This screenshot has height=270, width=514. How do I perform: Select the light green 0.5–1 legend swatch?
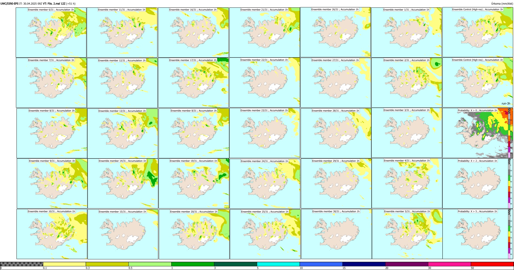tap(150, 264)
